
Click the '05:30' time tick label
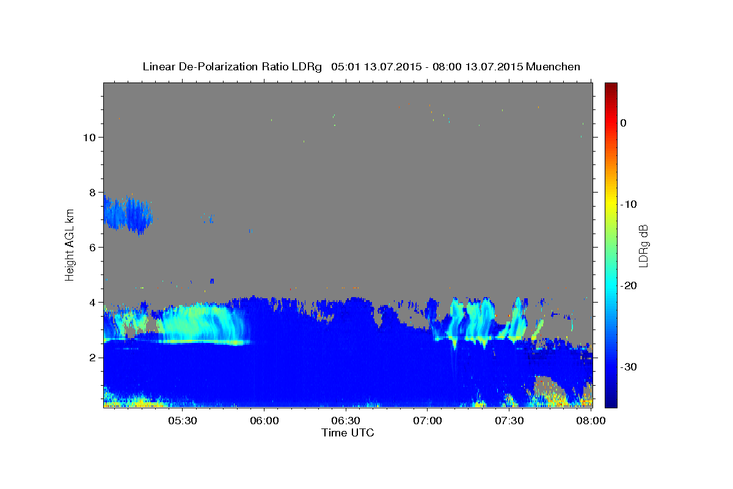pyautogui.click(x=183, y=421)
